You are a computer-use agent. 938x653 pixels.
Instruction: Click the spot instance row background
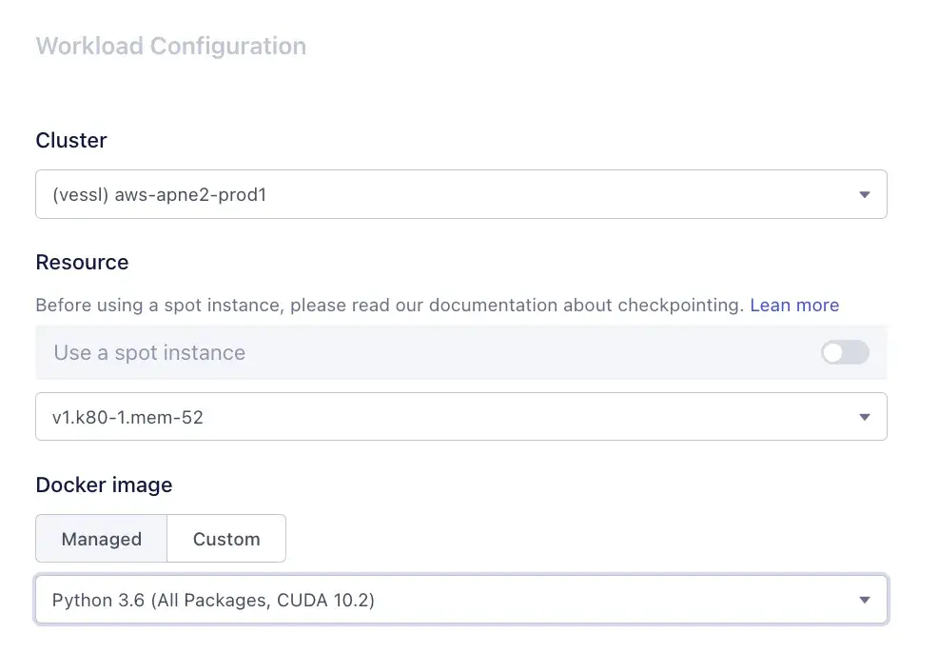click(x=533, y=353)
